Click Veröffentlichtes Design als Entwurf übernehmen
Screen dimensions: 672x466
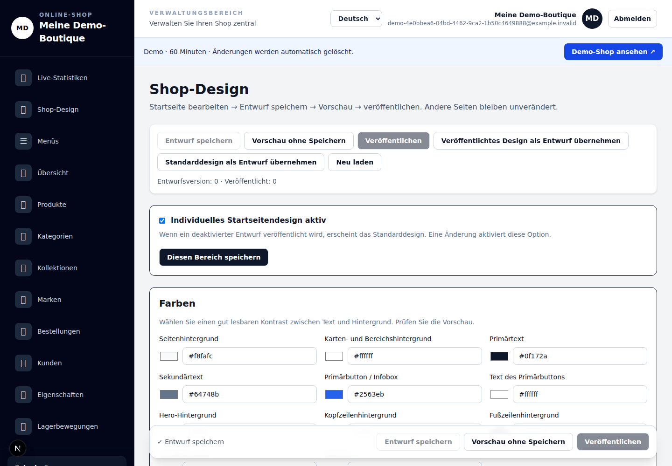[x=531, y=141]
